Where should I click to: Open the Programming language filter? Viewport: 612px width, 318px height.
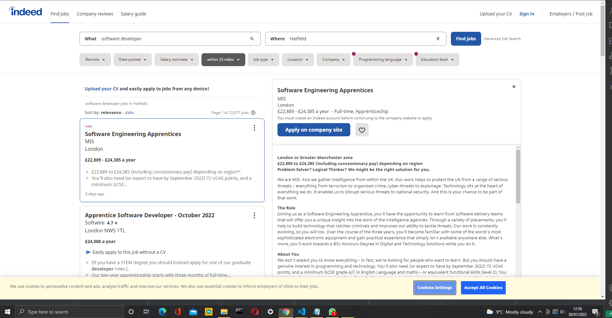[383, 60]
